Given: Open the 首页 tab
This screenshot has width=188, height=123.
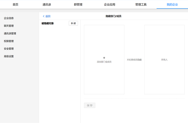Looking at the screenshot, I should click(x=15, y=4).
